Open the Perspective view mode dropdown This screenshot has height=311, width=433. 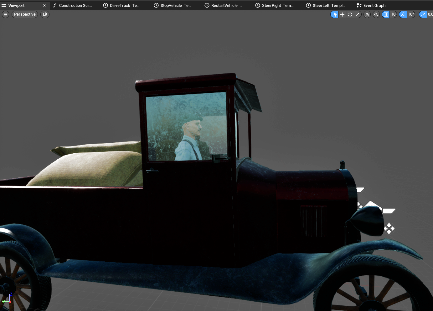tap(25, 14)
